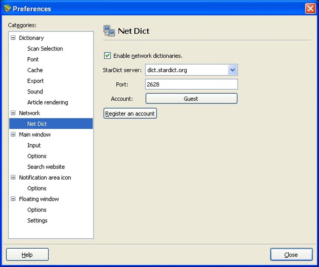This screenshot has height=267, width=319.
Task: Select Dictionary in the categories tree
Action: click(31, 38)
